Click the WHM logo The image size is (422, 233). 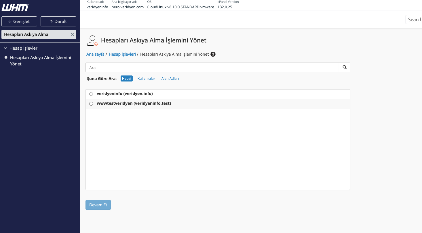tap(15, 8)
